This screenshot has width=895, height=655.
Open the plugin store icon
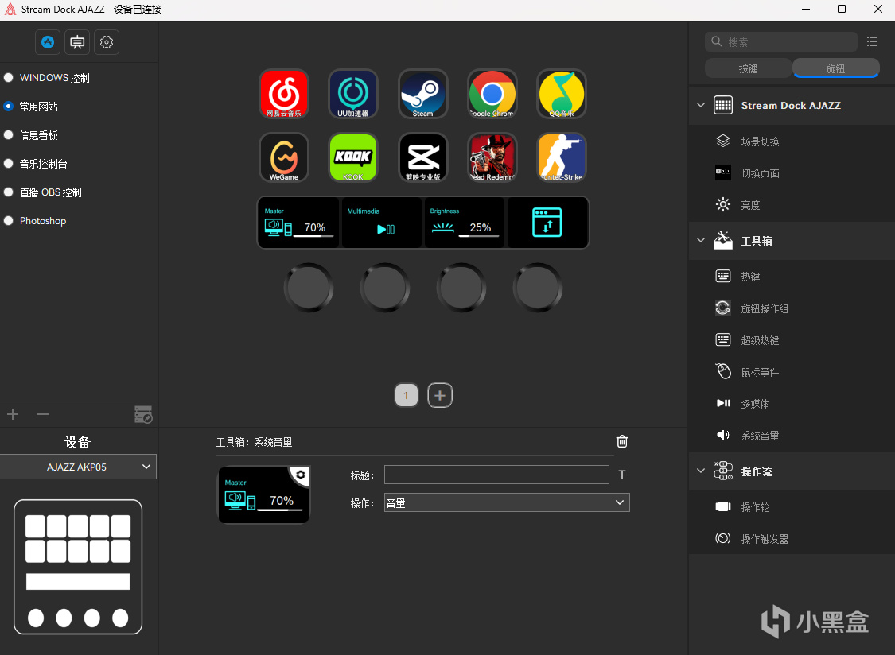pos(77,42)
